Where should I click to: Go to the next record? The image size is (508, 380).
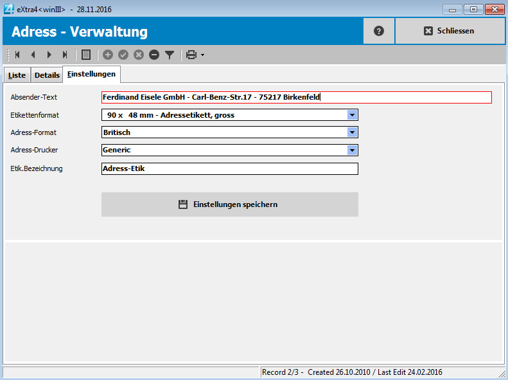click(x=49, y=55)
